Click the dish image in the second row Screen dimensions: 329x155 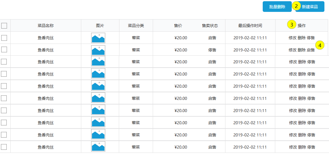pyautogui.click(x=98, y=50)
